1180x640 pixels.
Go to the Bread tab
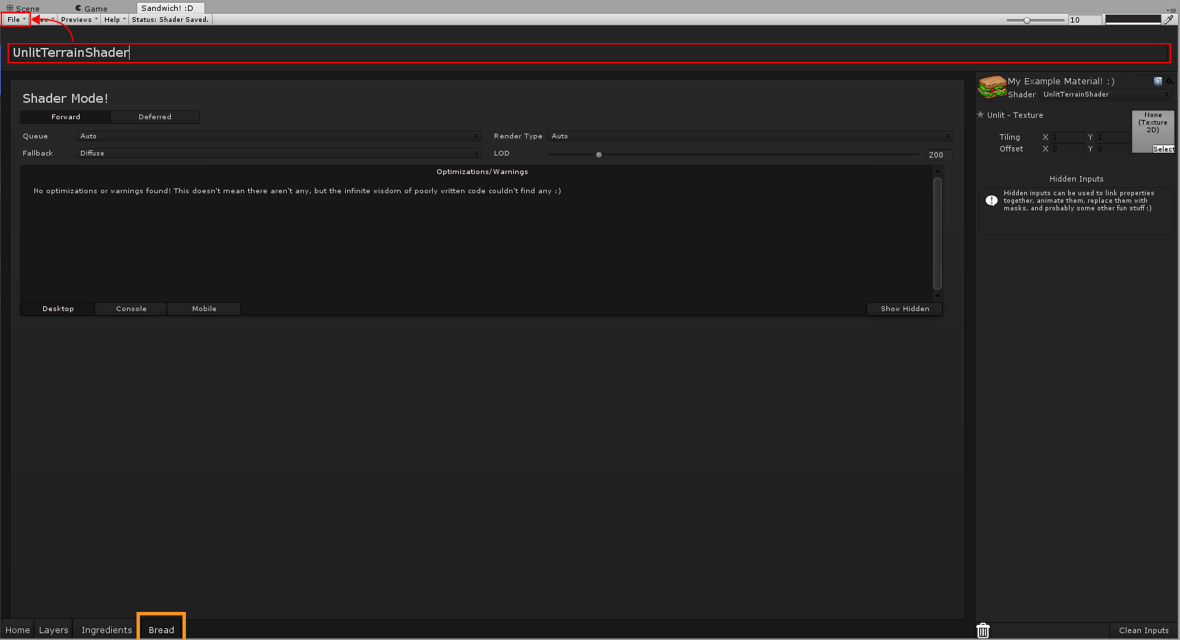(161, 630)
